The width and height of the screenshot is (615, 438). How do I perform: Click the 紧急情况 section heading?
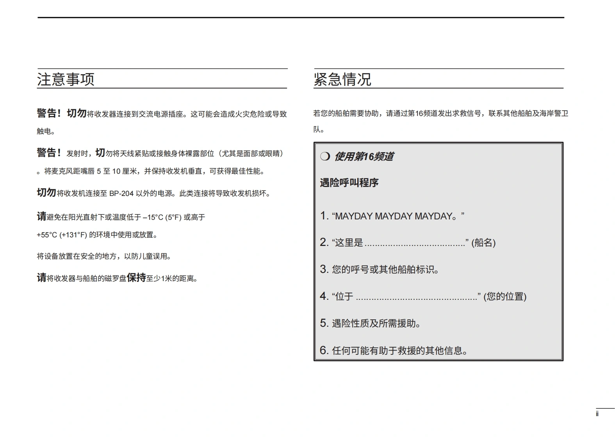(342, 79)
